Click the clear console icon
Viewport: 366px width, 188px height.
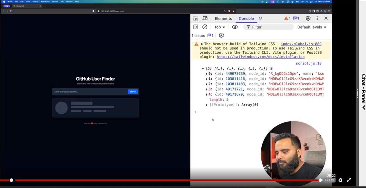point(205,27)
